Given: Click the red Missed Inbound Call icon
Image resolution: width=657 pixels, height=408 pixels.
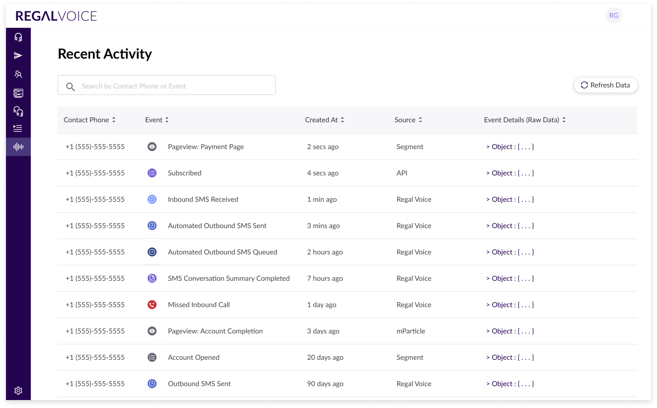Looking at the screenshot, I should click(153, 305).
